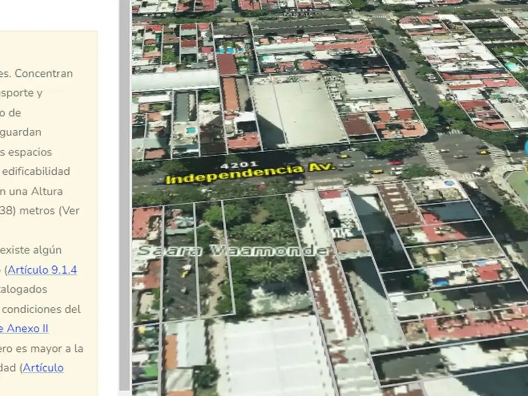Viewport: 528px width, 396px height.
Task: Open the Artículo link at panel bottom
Action: click(43, 368)
